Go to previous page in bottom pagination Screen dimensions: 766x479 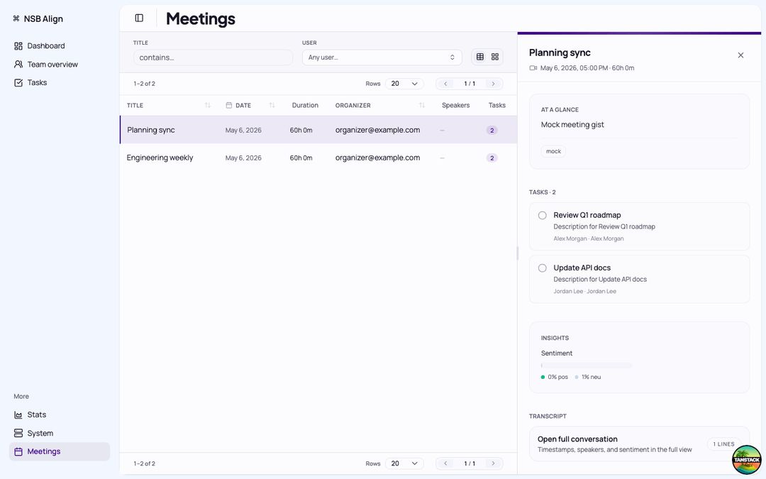[445, 463]
